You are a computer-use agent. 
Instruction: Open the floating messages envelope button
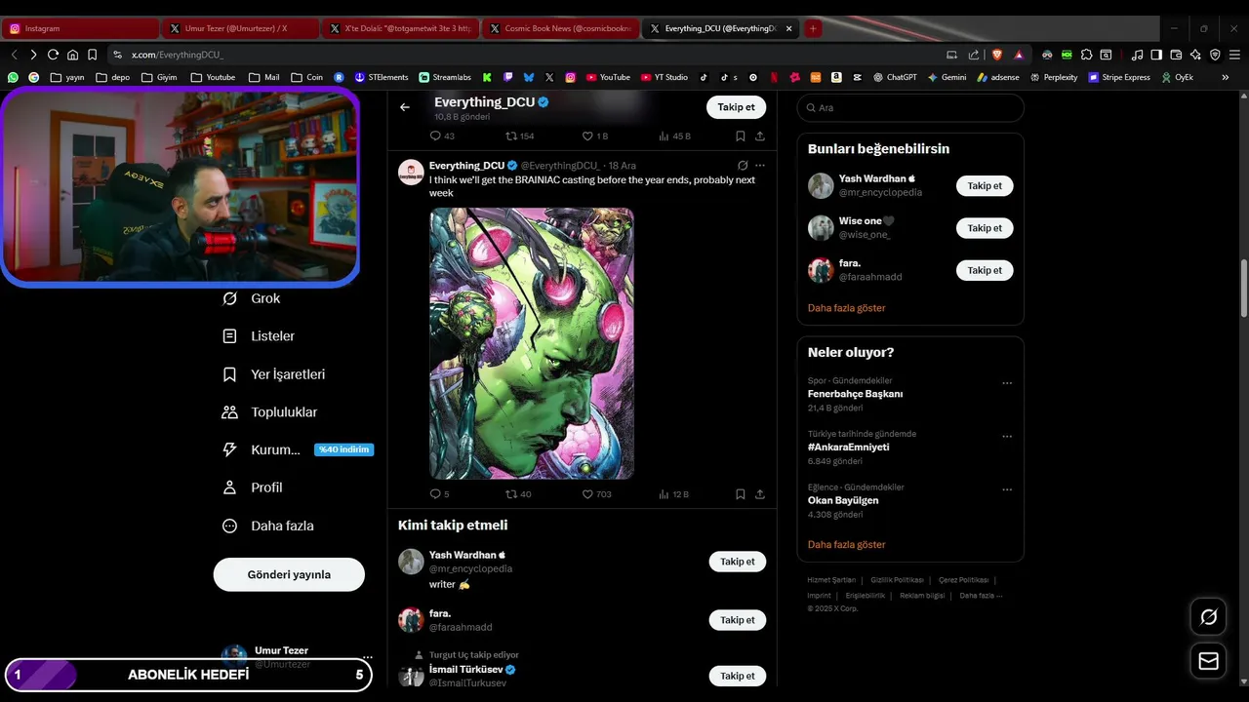click(1208, 661)
